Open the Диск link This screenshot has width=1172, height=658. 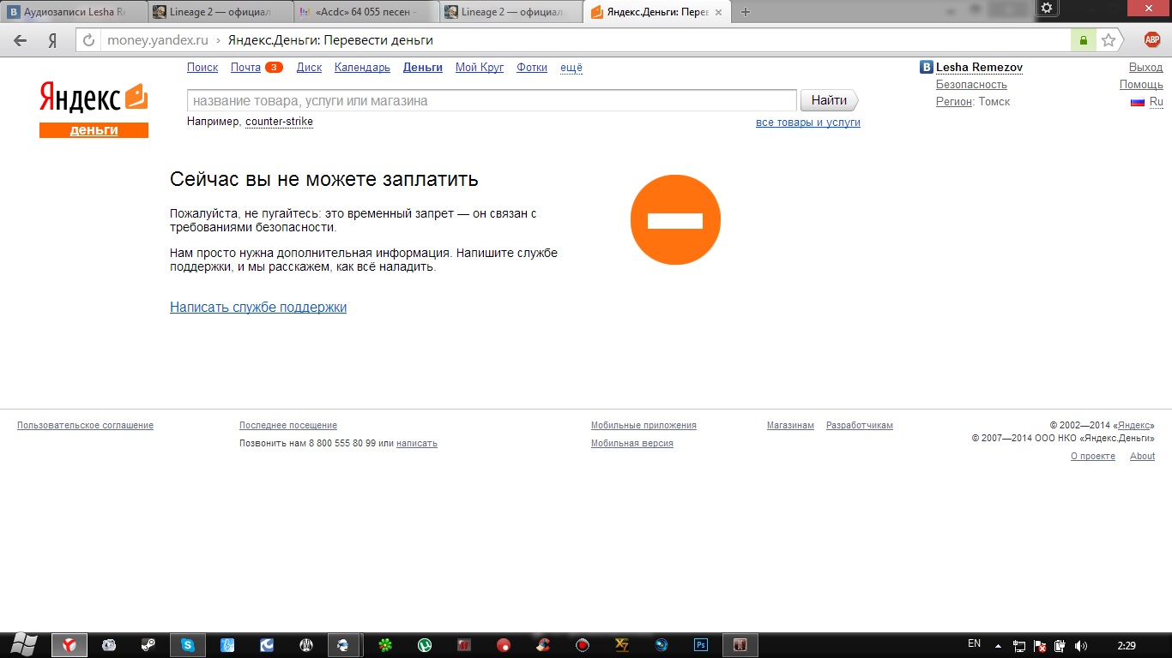coord(309,68)
